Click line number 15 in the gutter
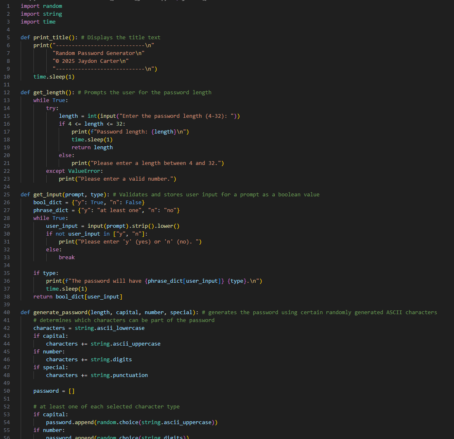The height and width of the screenshot is (439, 454). pyautogui.click(x=7, y=116)
